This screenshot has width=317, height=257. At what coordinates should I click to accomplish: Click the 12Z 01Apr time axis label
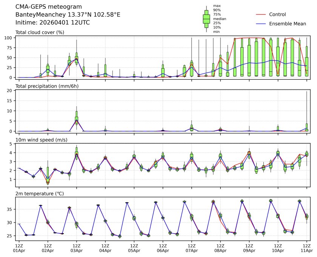click(19, 248)
